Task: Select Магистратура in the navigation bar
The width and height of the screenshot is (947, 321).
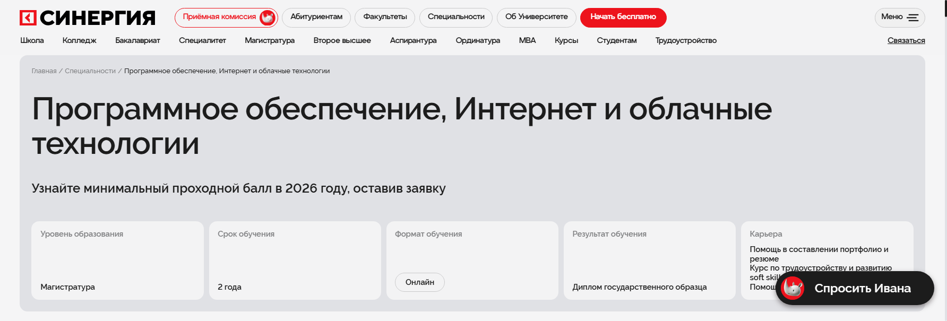Action: pos(270,40)
